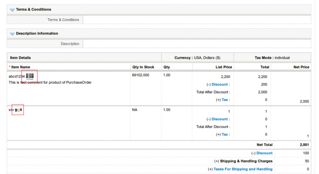
Task: Click the empty Terms & Conditions value field
Action: point(197,19)
